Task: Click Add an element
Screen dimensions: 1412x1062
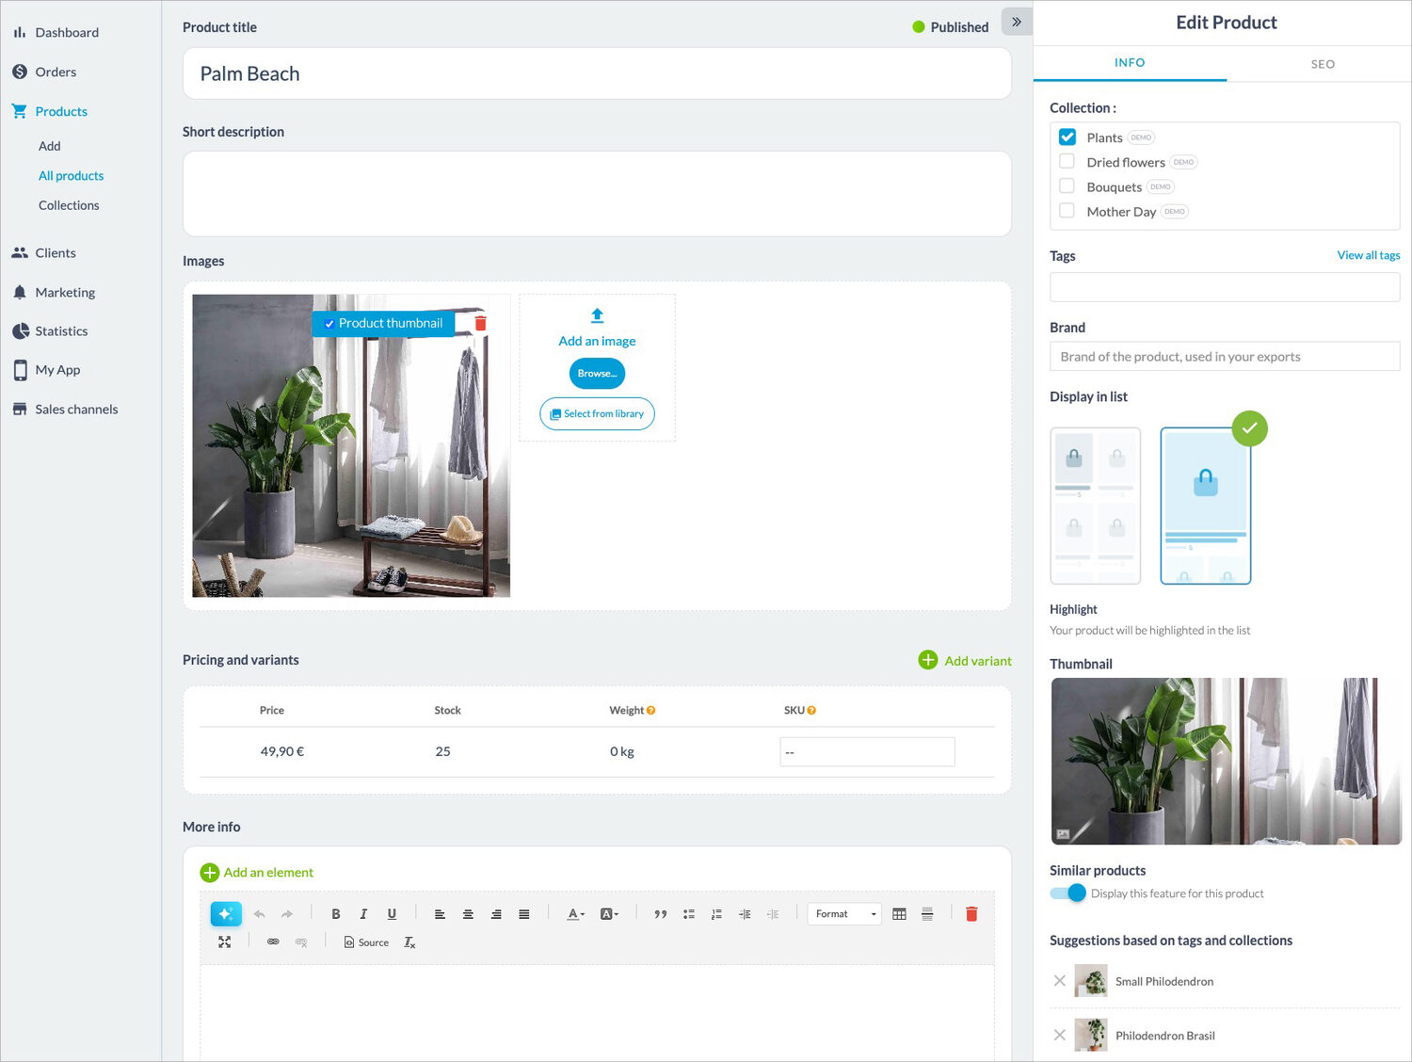Action: click(257, 873)
